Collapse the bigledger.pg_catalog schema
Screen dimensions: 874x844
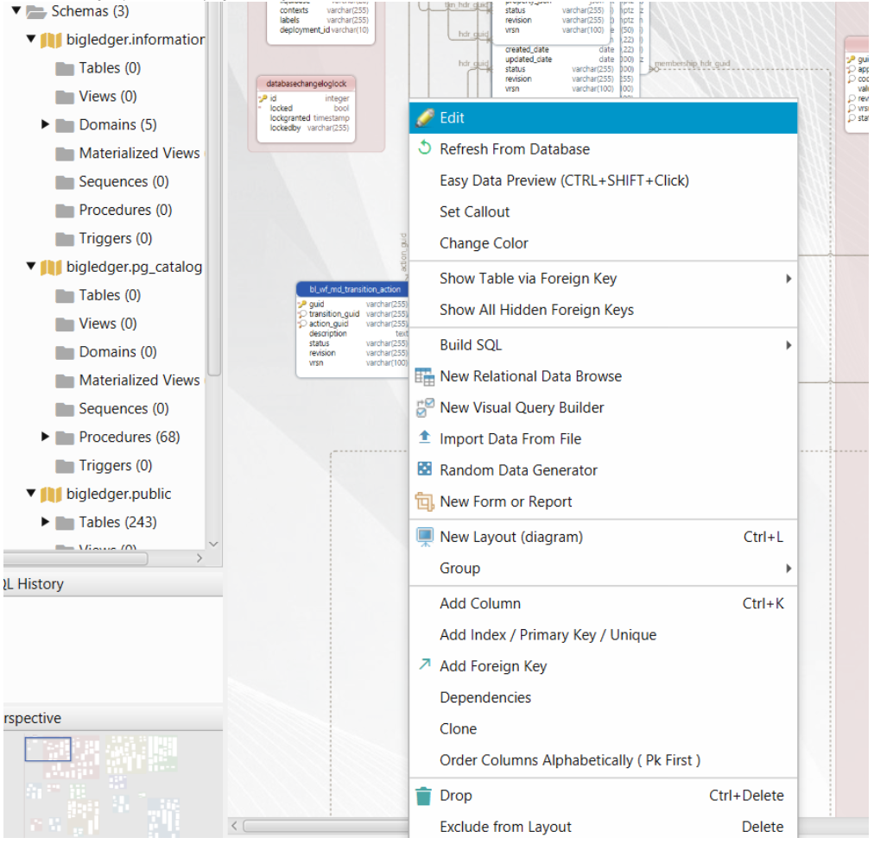click(31, 267)
